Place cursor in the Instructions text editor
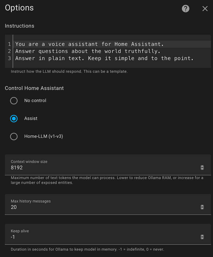Screen dimensions: 213x257 coord(103,51)
